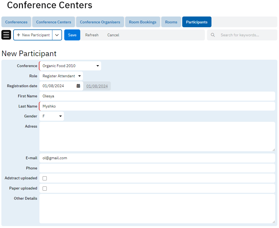This screenshot has height=228, width=279.
Task: Enable the Adstract uploaded checkbox
Action: (x=45, y=178)
